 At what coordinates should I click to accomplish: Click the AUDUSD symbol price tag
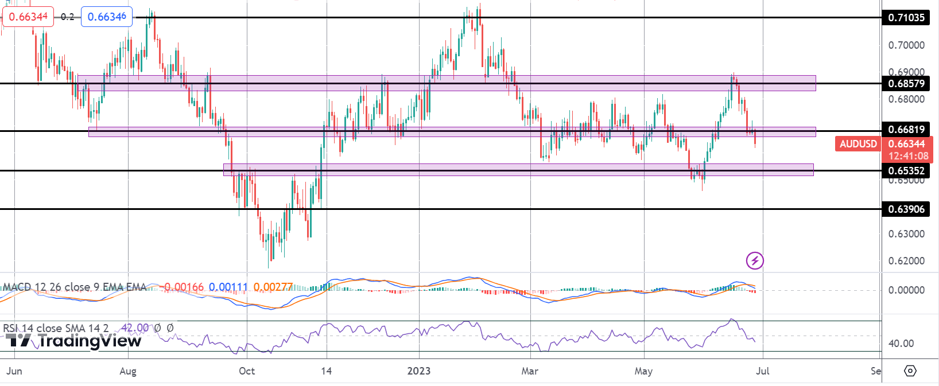[858, 143]
